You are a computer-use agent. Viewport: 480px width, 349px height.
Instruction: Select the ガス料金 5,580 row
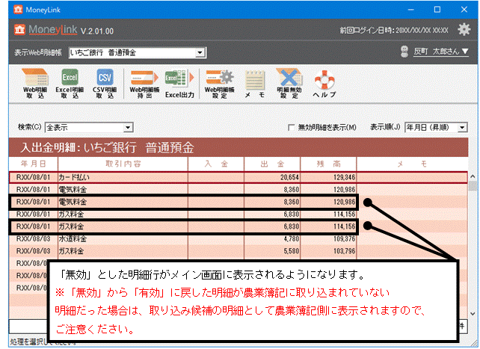tap(239, 251)
